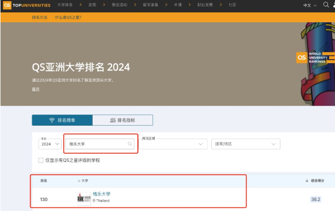Switch to the 排名指标 tab
The width and height of the screenshot is (335, 211).
[123, 120]
